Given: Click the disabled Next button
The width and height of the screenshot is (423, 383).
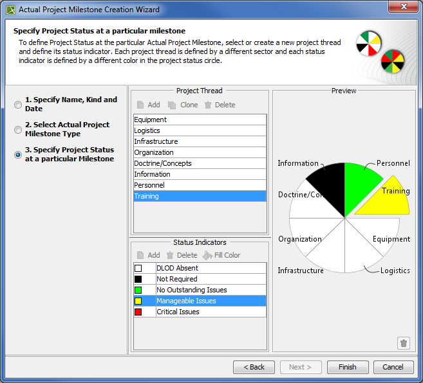Looking at the screenshot, I should (301, 367).
